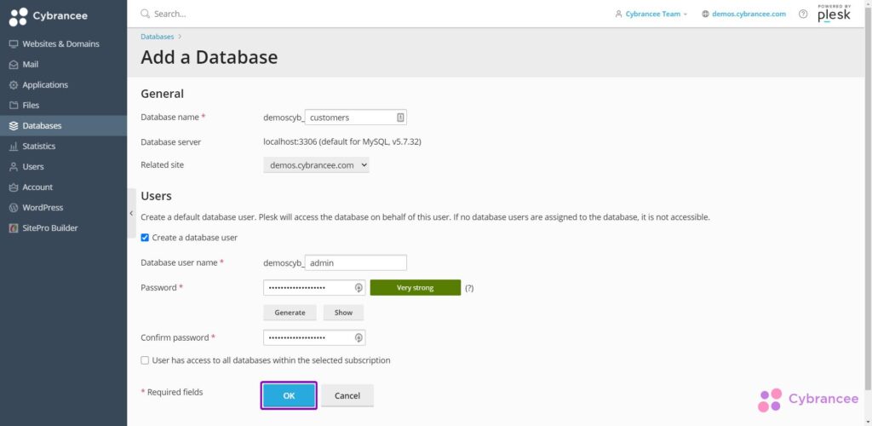Click the key icon in Confirm password
Screen dimensions: 872x426
pos(359,337)
